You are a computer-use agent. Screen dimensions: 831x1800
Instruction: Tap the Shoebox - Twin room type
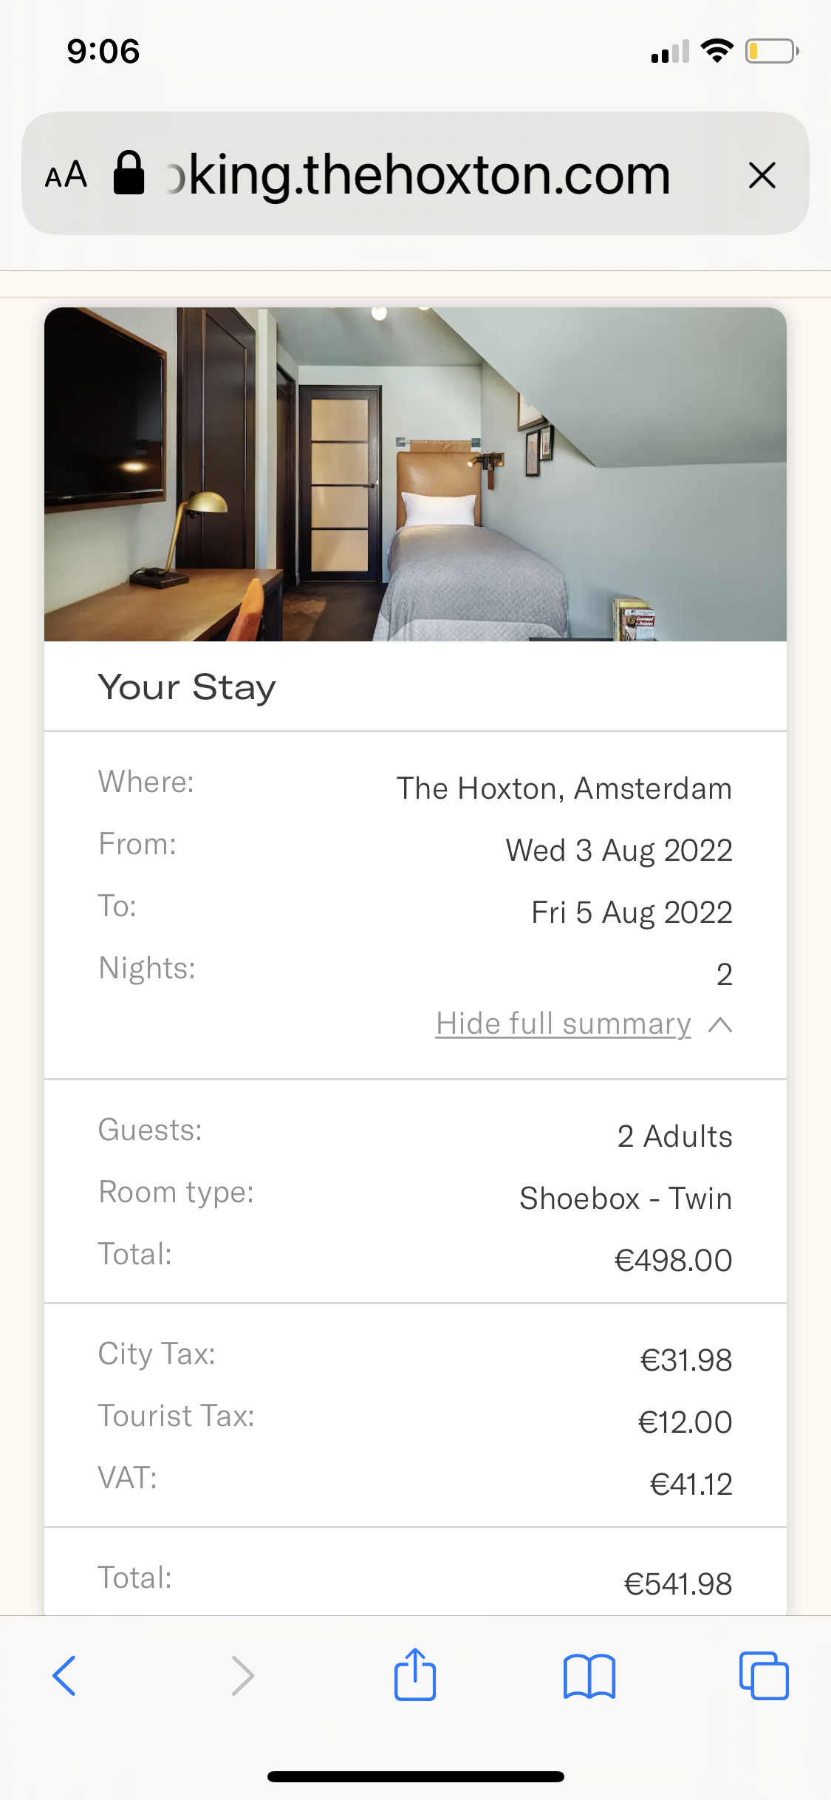click(x=626, y=1198)
